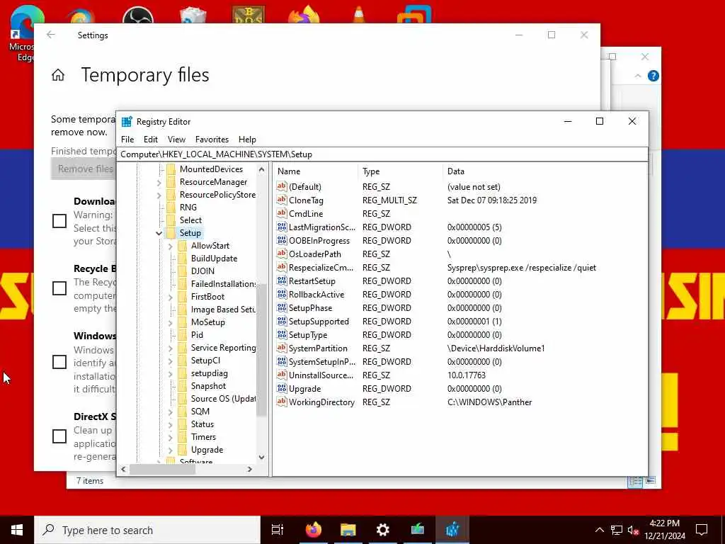Check the DirectX Shader Cache checkbox
This screenshot has width=725, height=544.
point(59,436)
